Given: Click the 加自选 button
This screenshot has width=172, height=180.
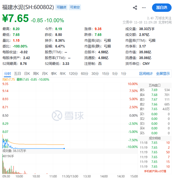Looking at the screenshot, I should point(161,8).
